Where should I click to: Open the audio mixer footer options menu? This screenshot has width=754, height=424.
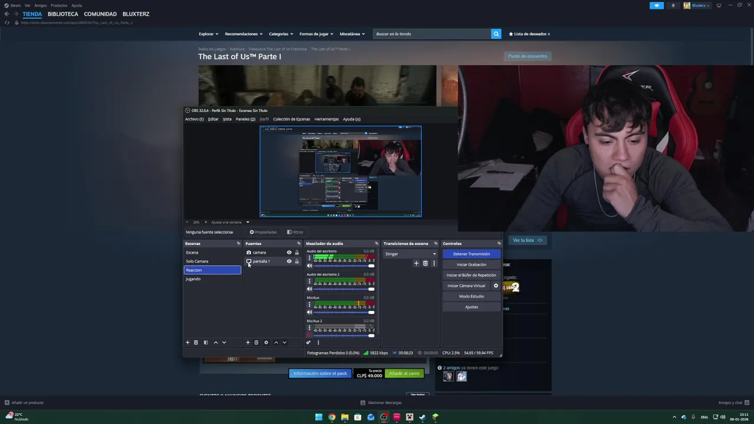tap(318, 343)
